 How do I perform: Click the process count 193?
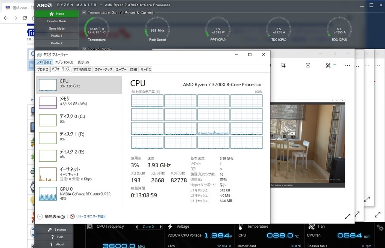135,180
